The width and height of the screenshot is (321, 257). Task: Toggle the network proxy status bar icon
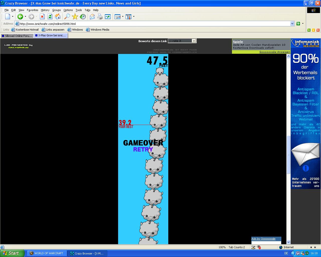tap(253, 247)
